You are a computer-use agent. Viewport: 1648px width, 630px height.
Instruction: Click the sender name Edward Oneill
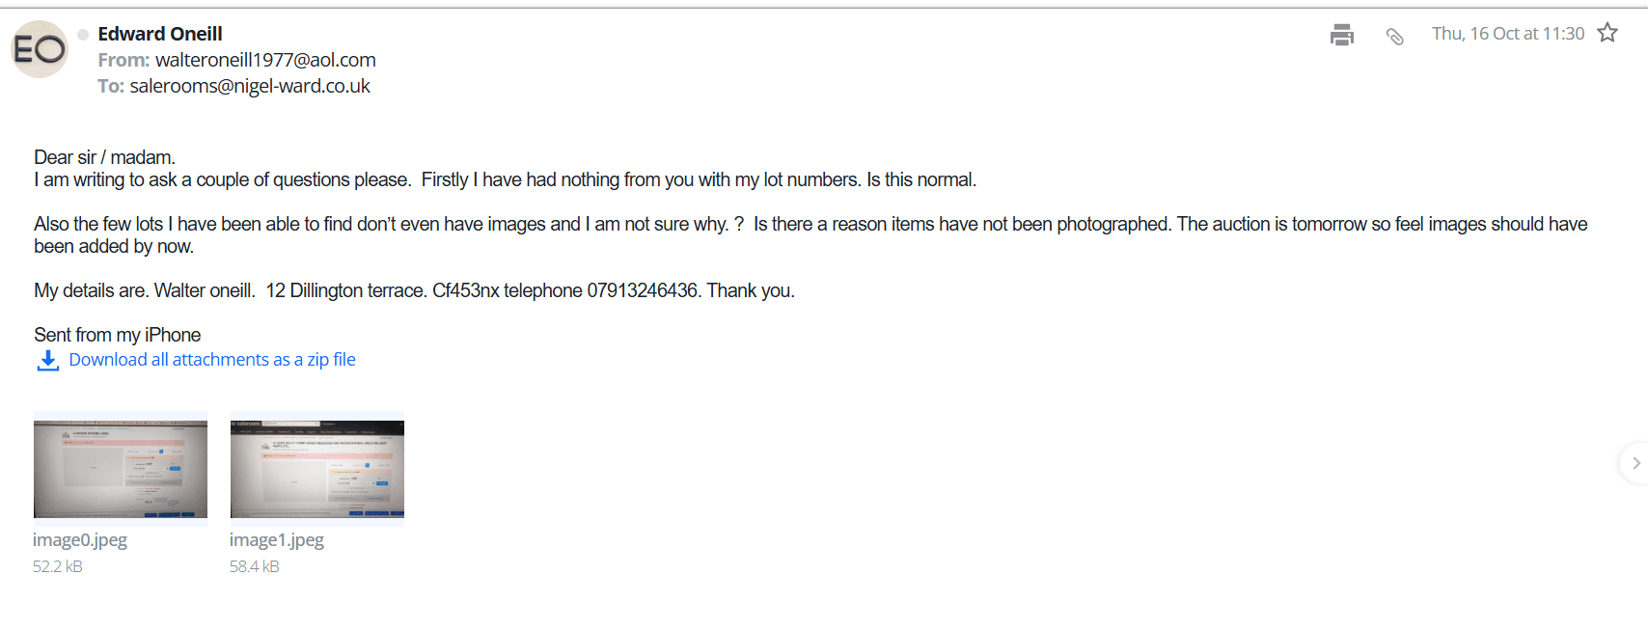pyautogui.click(x=160, y=34)
